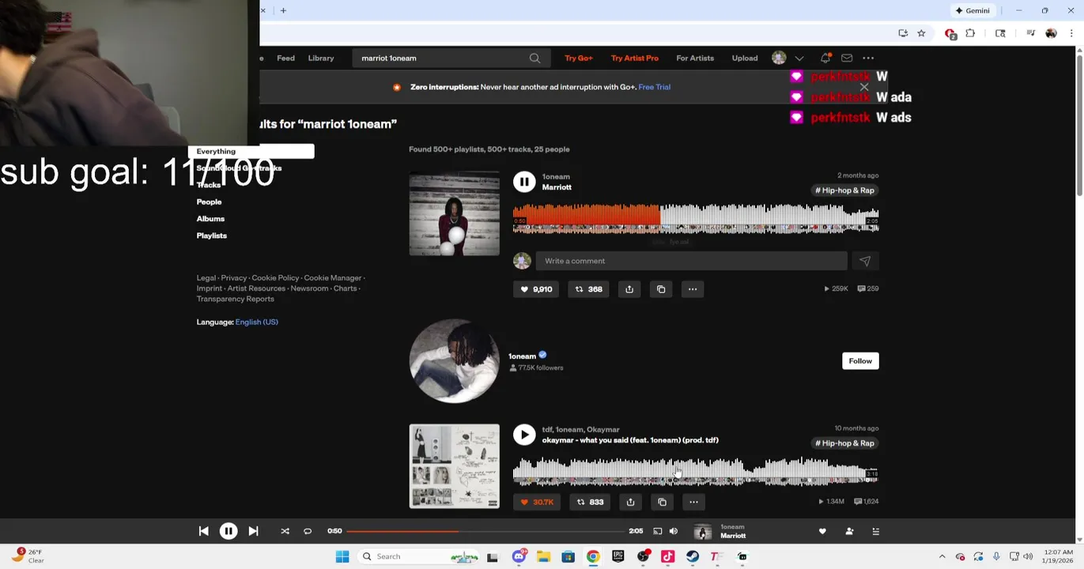This screenshot has width=1084, height=569.
Task: Open the Hip-hop & Rap tag on Marriott
Action: [x=844, y=190]
